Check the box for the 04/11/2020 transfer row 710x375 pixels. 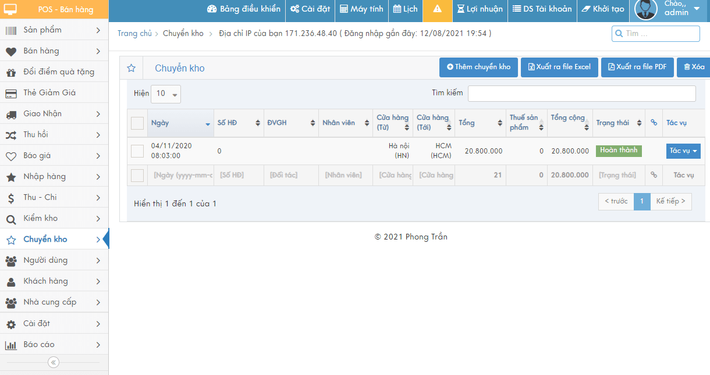click(x=137, y=151)
